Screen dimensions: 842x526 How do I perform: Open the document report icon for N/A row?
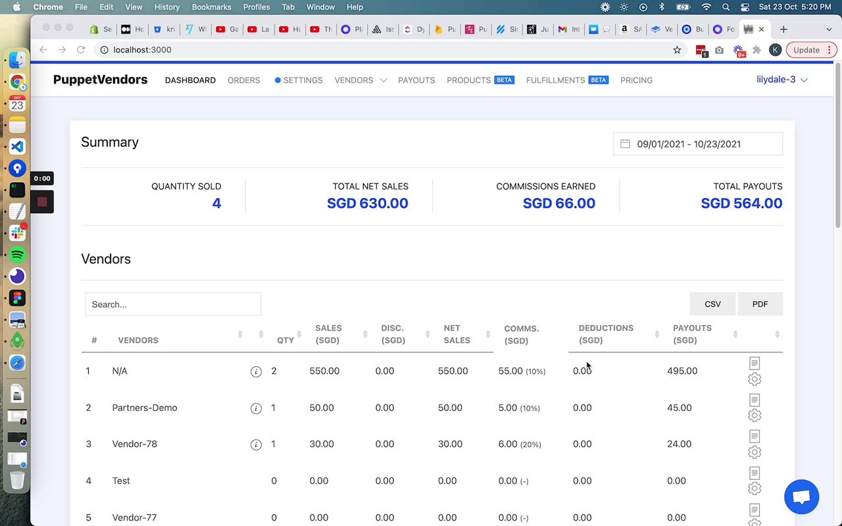[755, 363]
